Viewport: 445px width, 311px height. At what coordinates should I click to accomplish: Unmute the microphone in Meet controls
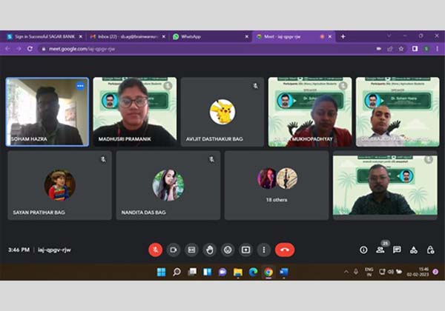155,250
